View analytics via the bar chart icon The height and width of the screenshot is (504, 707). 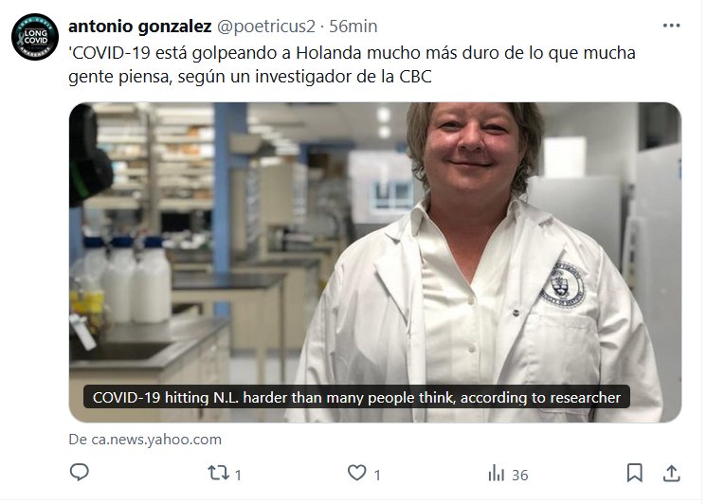coord(497,474)
